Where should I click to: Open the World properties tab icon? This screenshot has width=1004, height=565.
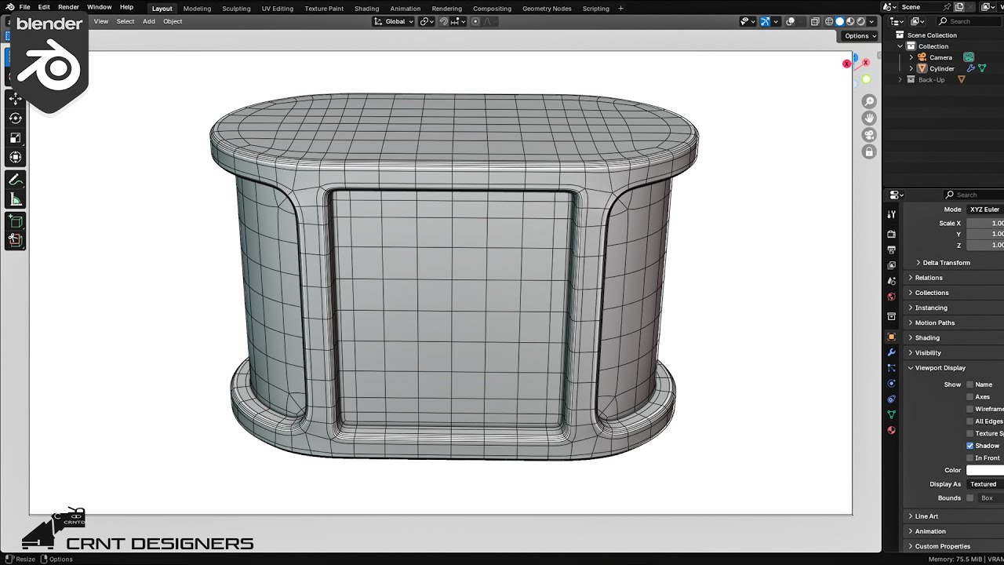[891, 297]
